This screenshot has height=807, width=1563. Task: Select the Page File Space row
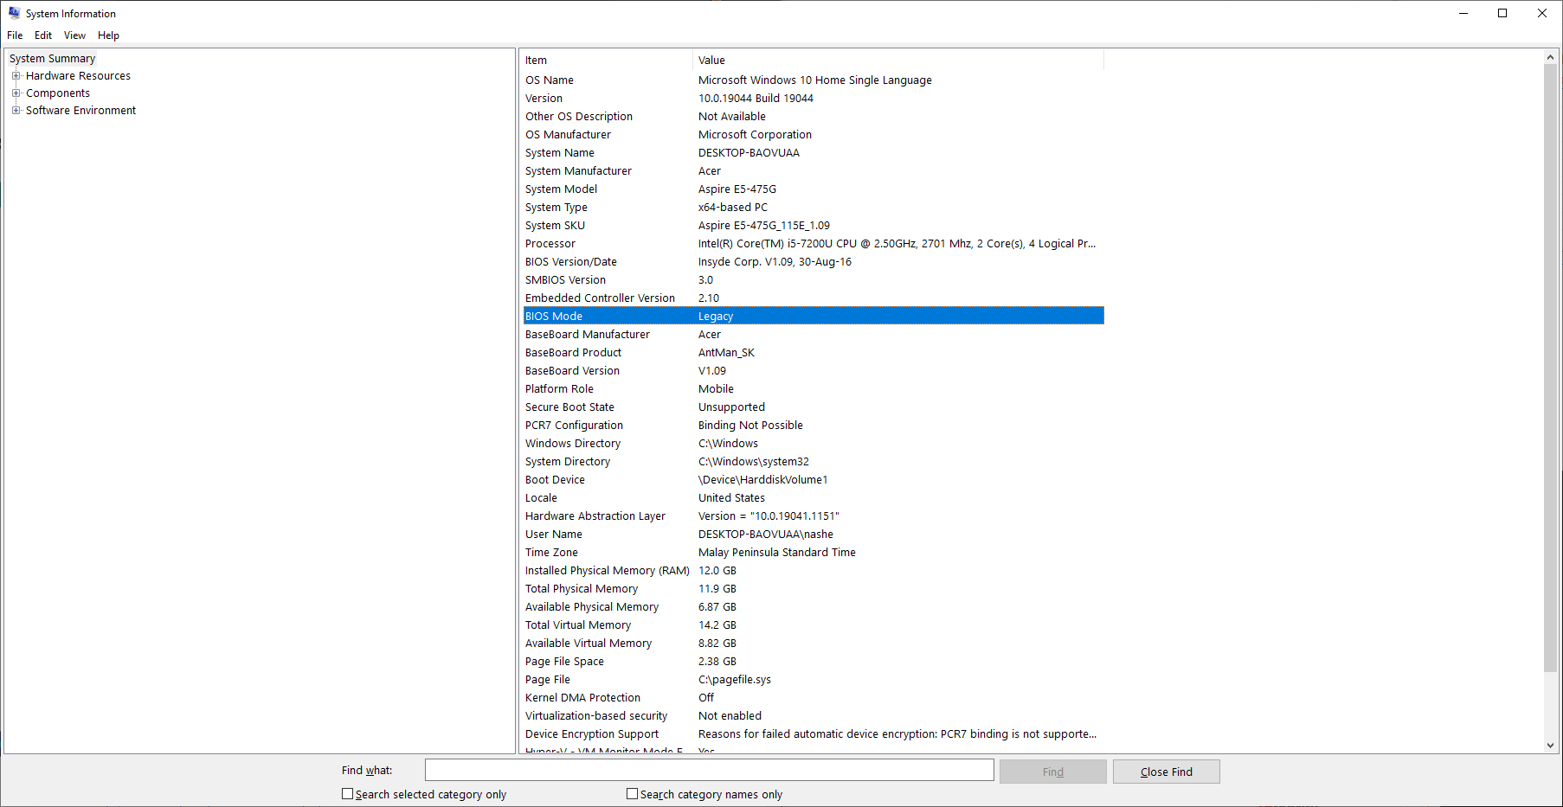pos(814,662)
